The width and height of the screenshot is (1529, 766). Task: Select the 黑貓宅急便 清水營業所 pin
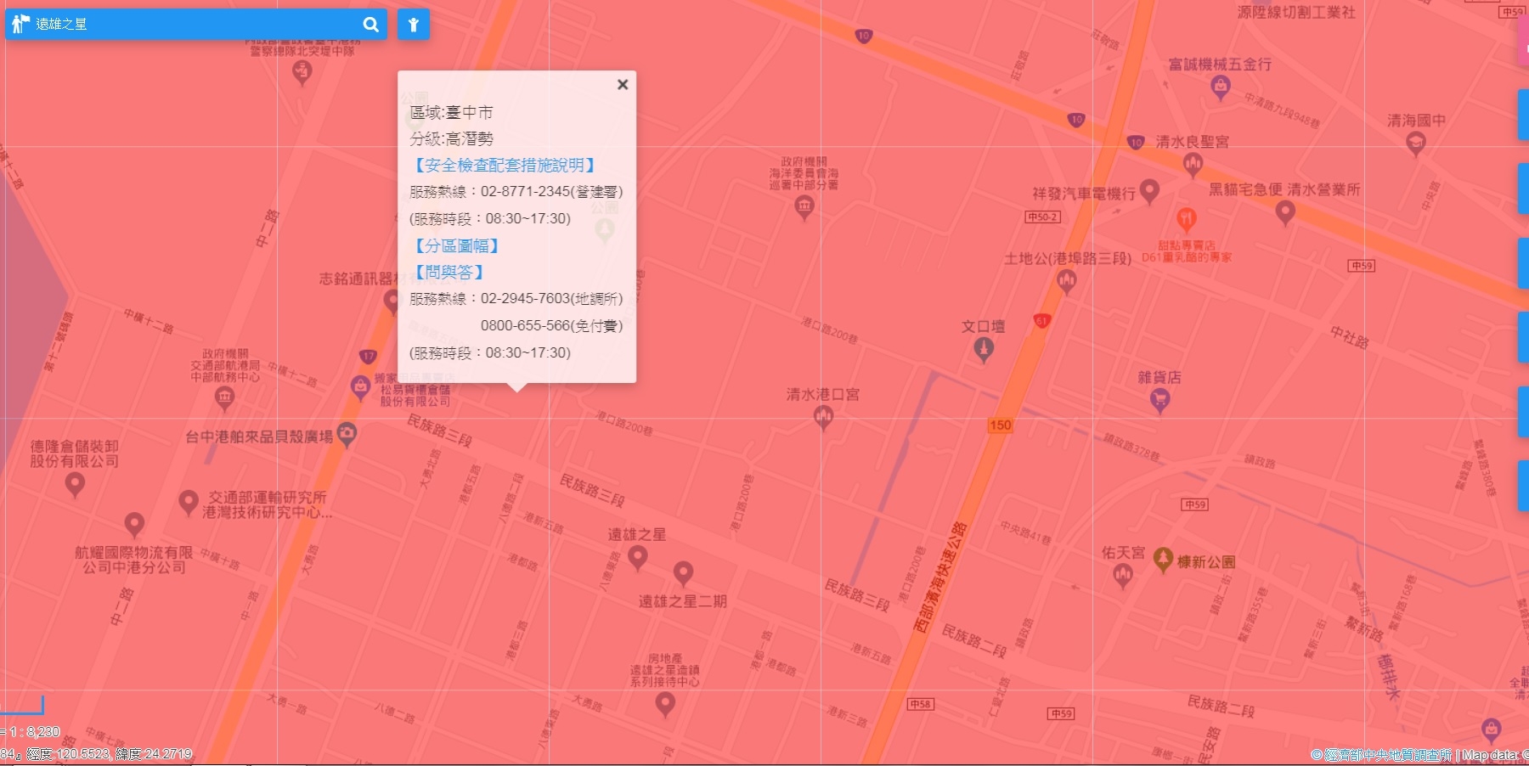point(1285,212)
